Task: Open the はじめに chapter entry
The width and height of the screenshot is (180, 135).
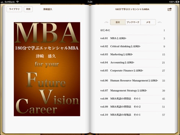Action: (x=133, y=30)
